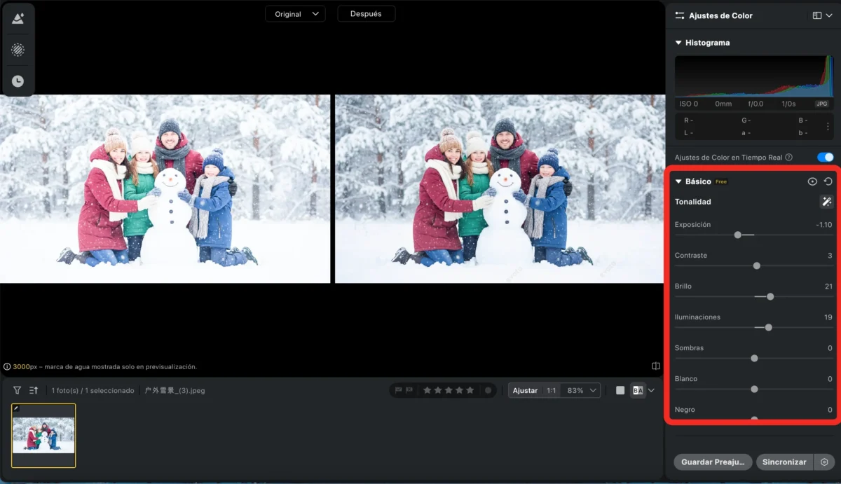Click the filter funnel icon
Image resolution: width=841 pixels, height=484 pixels.
pos(17,390)
